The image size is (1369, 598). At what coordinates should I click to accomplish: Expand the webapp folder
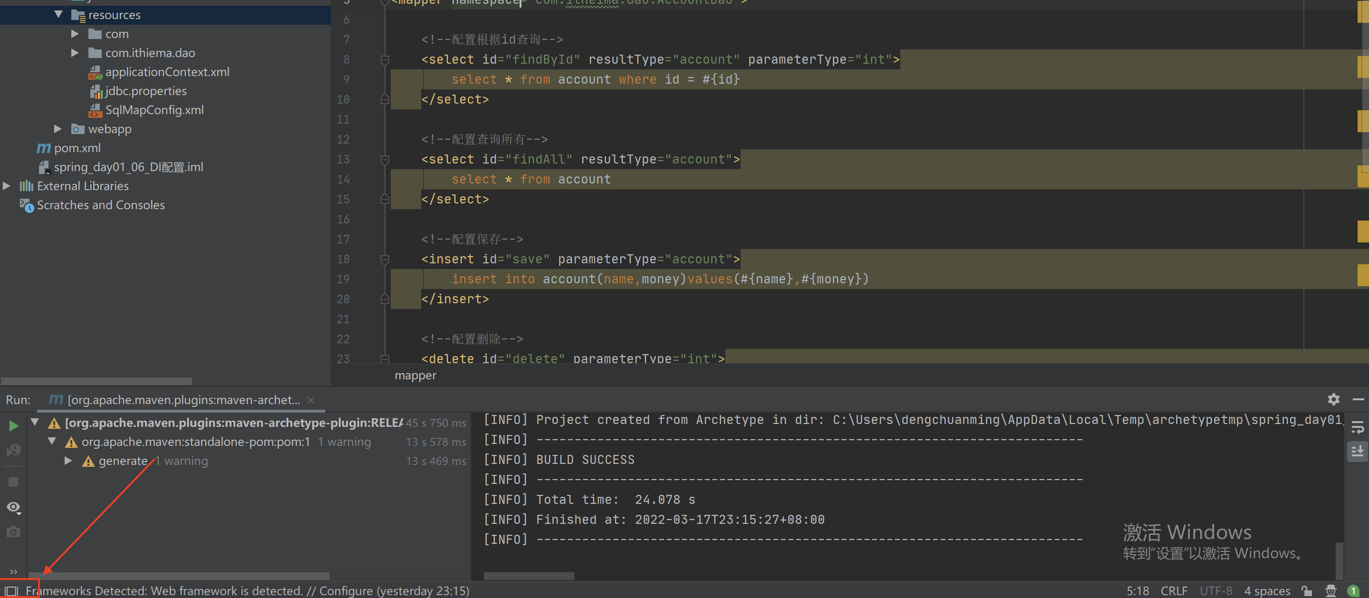click(58, 129)
